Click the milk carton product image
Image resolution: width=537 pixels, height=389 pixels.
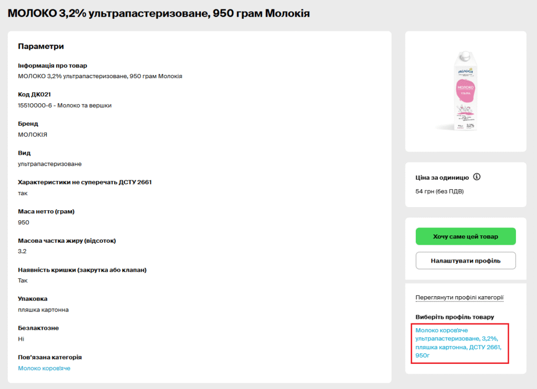click(465, 91)
